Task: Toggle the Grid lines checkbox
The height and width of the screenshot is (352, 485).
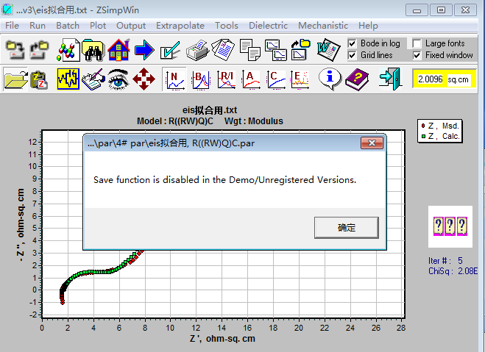Action: click(352, 55)
